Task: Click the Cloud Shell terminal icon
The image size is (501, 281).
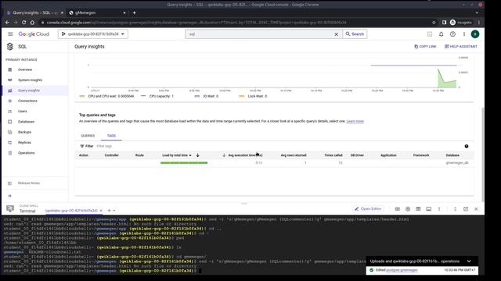Action: coord(10,208)
